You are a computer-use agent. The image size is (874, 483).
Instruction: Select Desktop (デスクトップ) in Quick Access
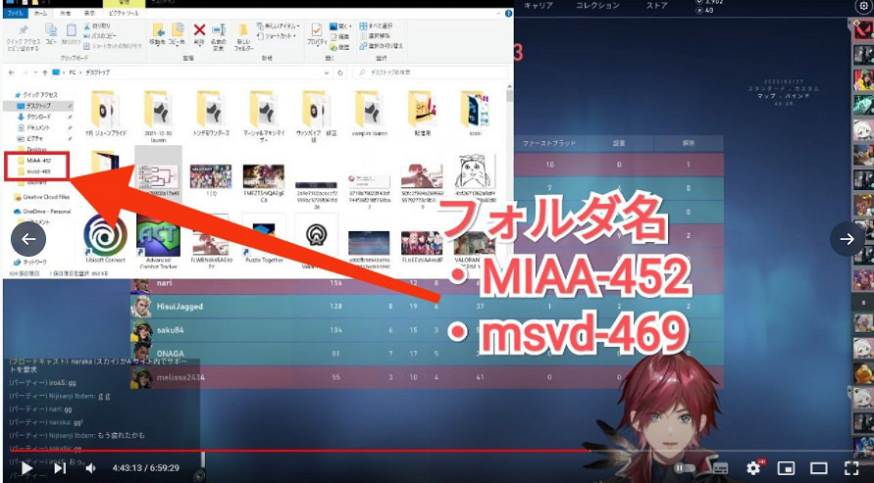click(x=38, y=106)
